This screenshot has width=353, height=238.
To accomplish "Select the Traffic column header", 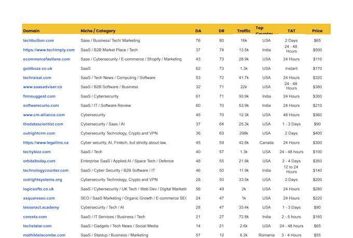I will [x=243, y=31].
